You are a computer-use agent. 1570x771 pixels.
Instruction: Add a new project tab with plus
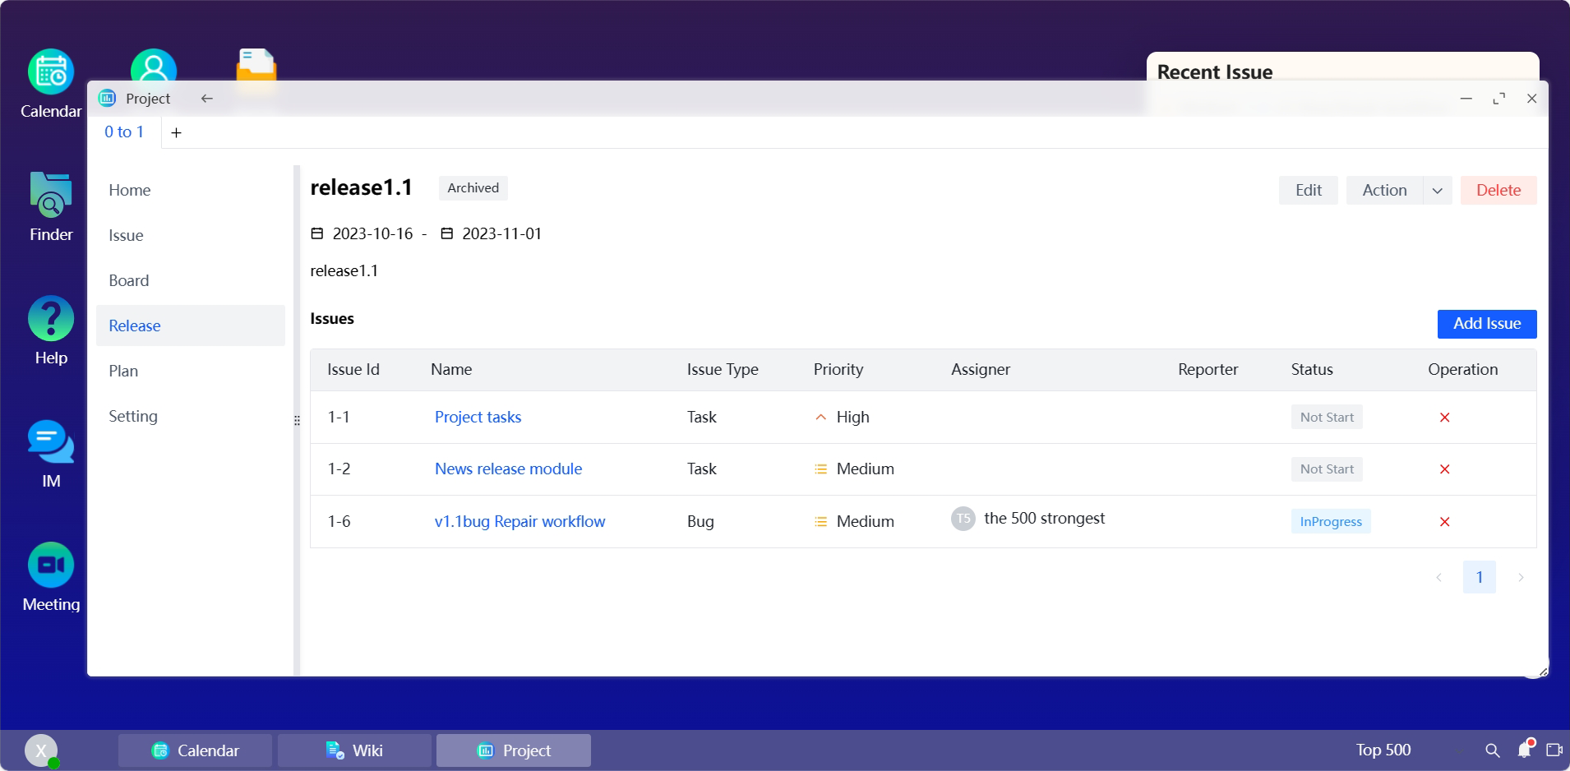tap(176, 132)
